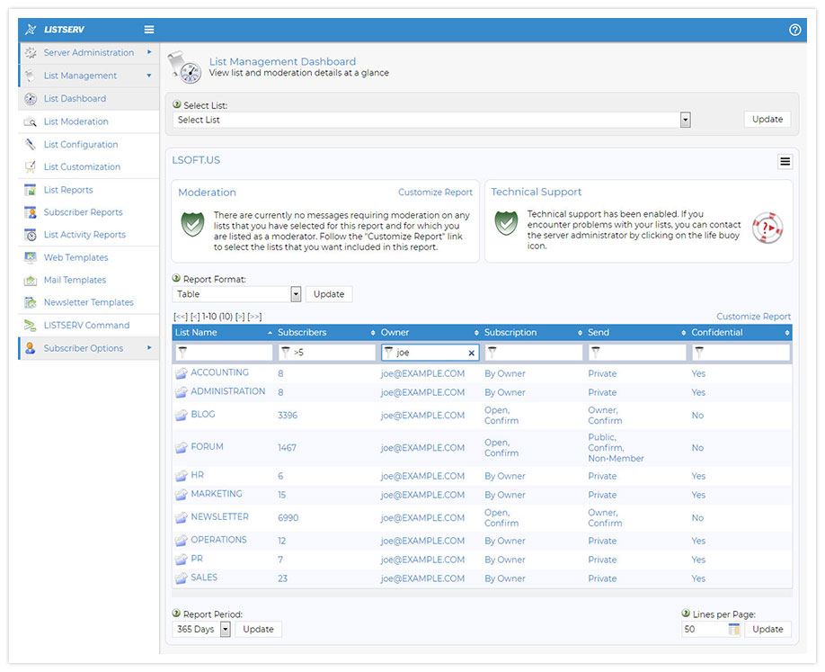Click the Newsletter Templates icon
Screen dimensions: 825x672
tap(31, 302)
